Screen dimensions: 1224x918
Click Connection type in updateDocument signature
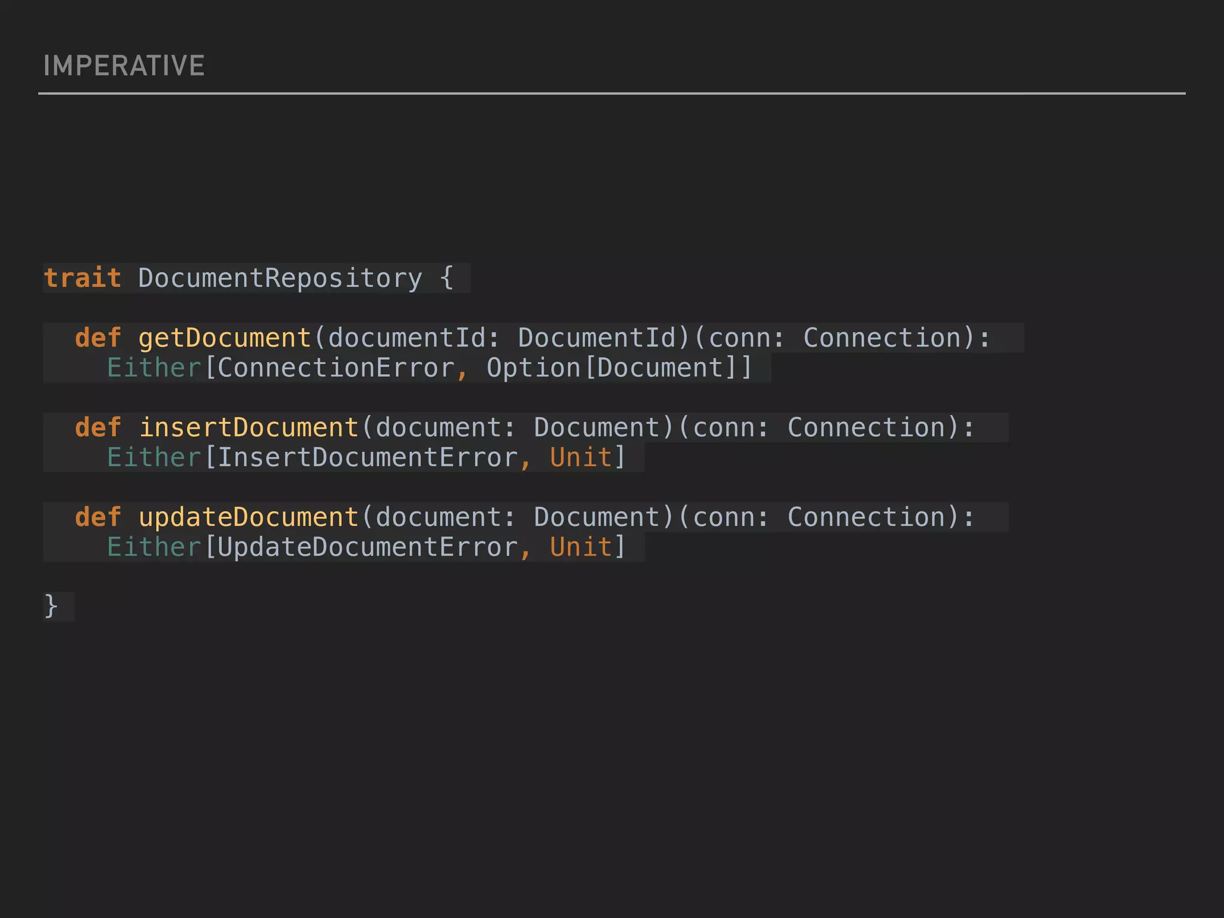866,517
